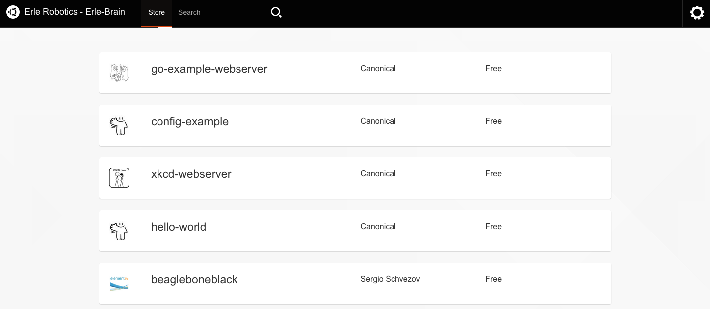Click the Erle Robotics - Erle-Brain title
Image resolution: width=710 pixels, height=309 pixels.
[x=75, y=12]
